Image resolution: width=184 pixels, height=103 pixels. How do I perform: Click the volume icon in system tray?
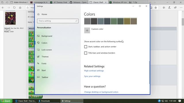166,101
